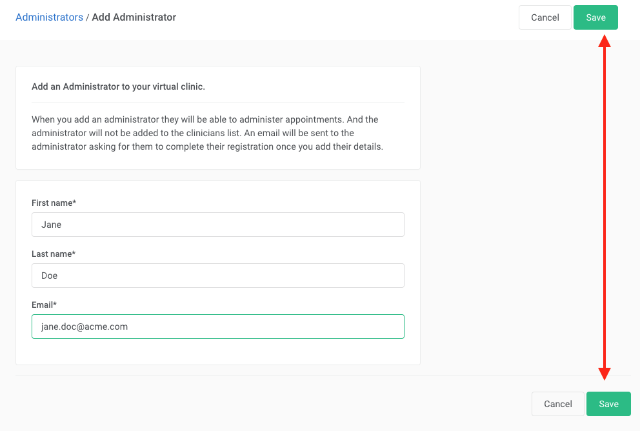Click into the Email field

click(218, 326)
